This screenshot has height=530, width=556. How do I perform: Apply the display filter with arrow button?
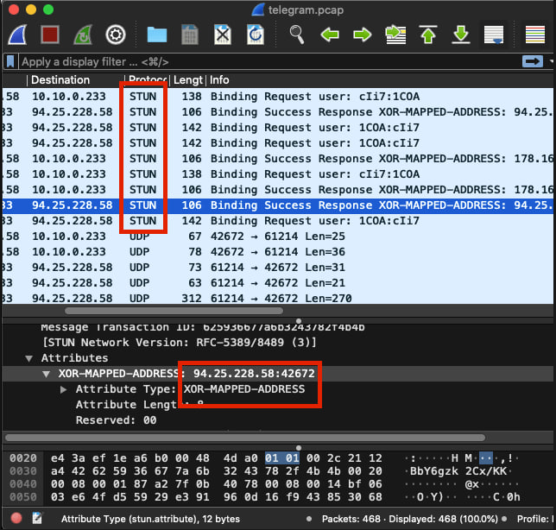(531, 62)
